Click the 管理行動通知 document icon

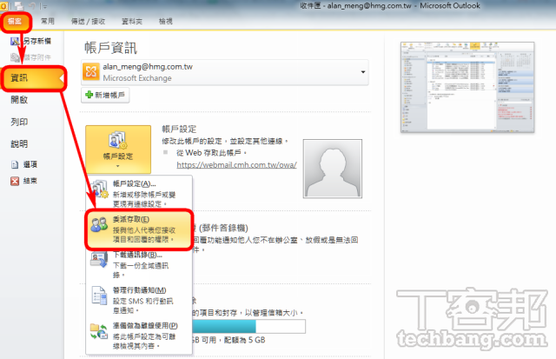click(99, 296)
